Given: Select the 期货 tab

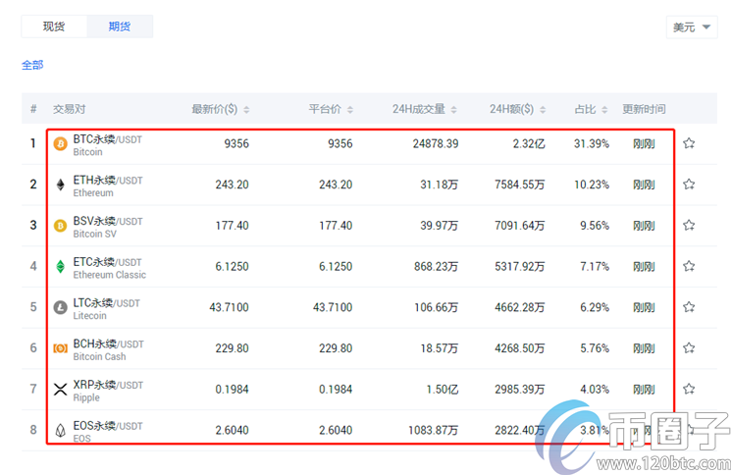Looking at the screenshot, I should (x=120, y=26).
